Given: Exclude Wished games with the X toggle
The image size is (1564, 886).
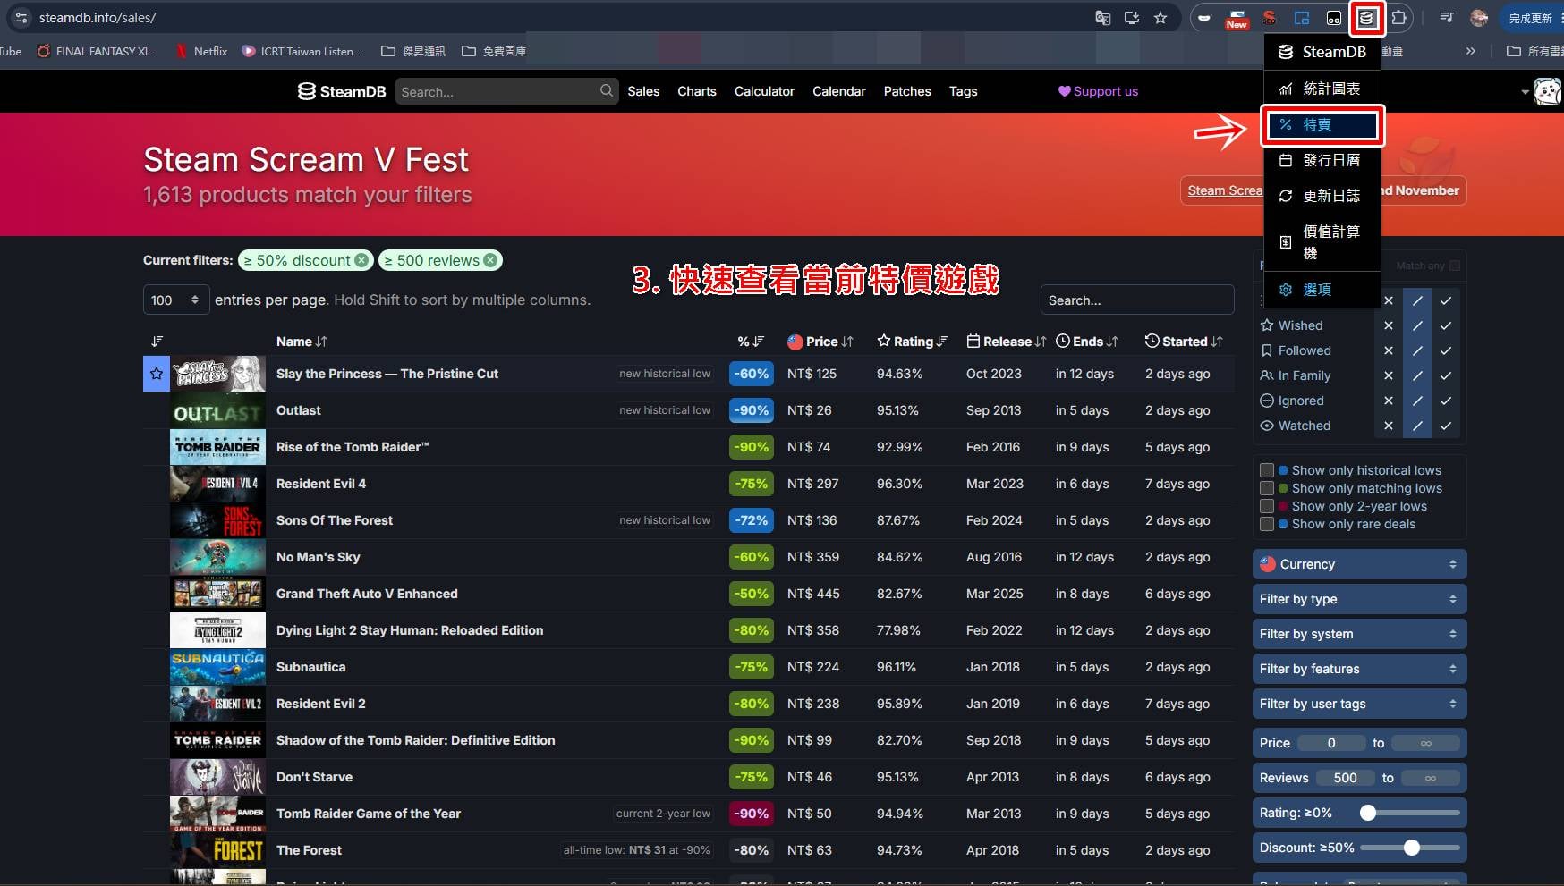Looking at the screenshot, I should click(x=1389, y=325).
